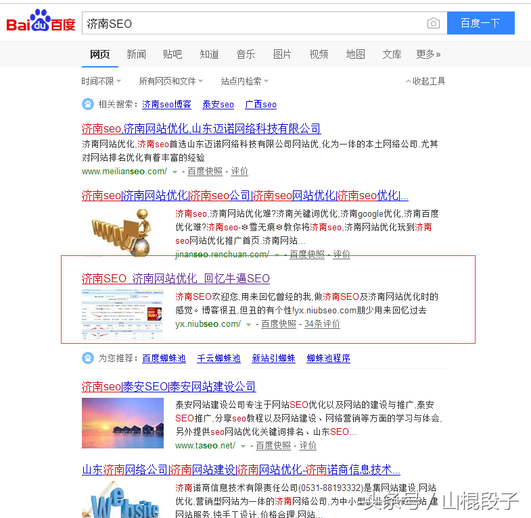
Task: Open the 时间不限 time filter dropdown
Action: tap(101, 81)
